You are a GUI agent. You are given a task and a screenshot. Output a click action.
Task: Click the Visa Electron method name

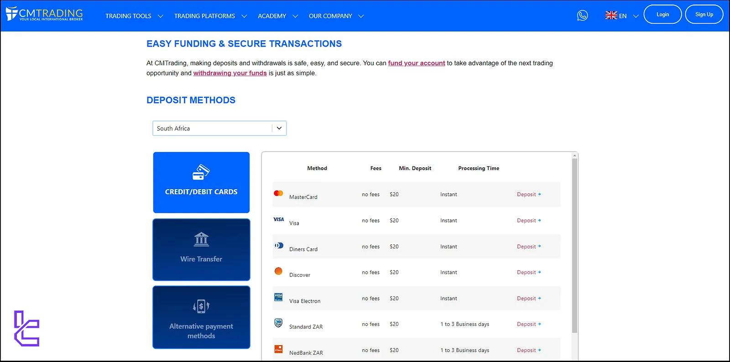[305, 301]
